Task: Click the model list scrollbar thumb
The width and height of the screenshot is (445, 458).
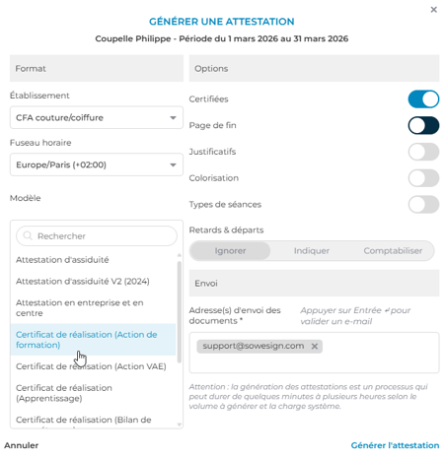Action: tap(180, 312)
